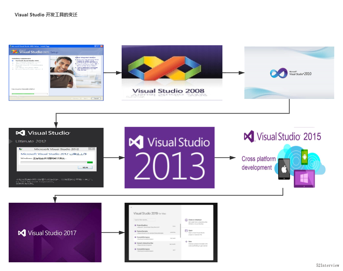Select the Xamarin.Interactive.Mac recent project row
The width and height of the screenshot is (343, 271).
point(157,244)
